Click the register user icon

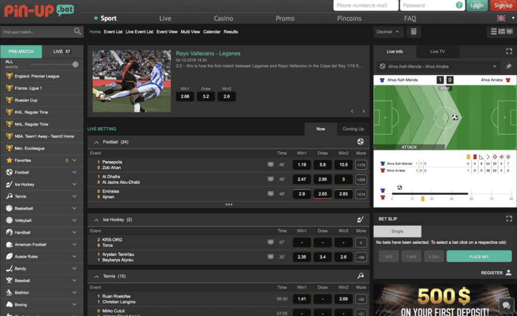tap(508, 273)
